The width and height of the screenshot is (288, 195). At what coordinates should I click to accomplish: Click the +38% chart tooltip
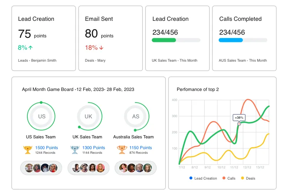[239, 118]
